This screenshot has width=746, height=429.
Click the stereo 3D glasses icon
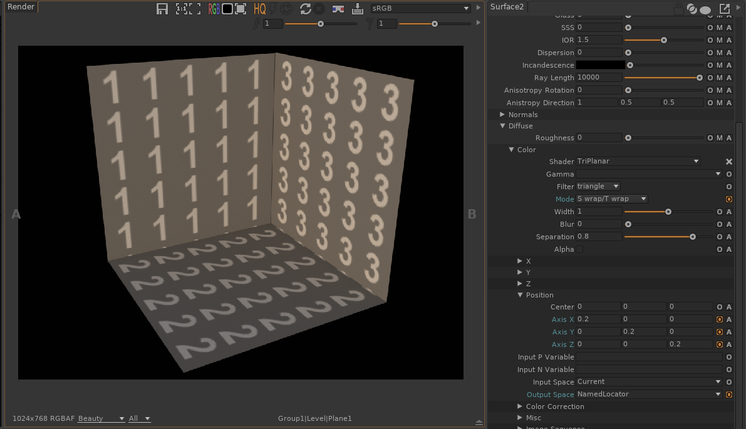tap(338, 9)
